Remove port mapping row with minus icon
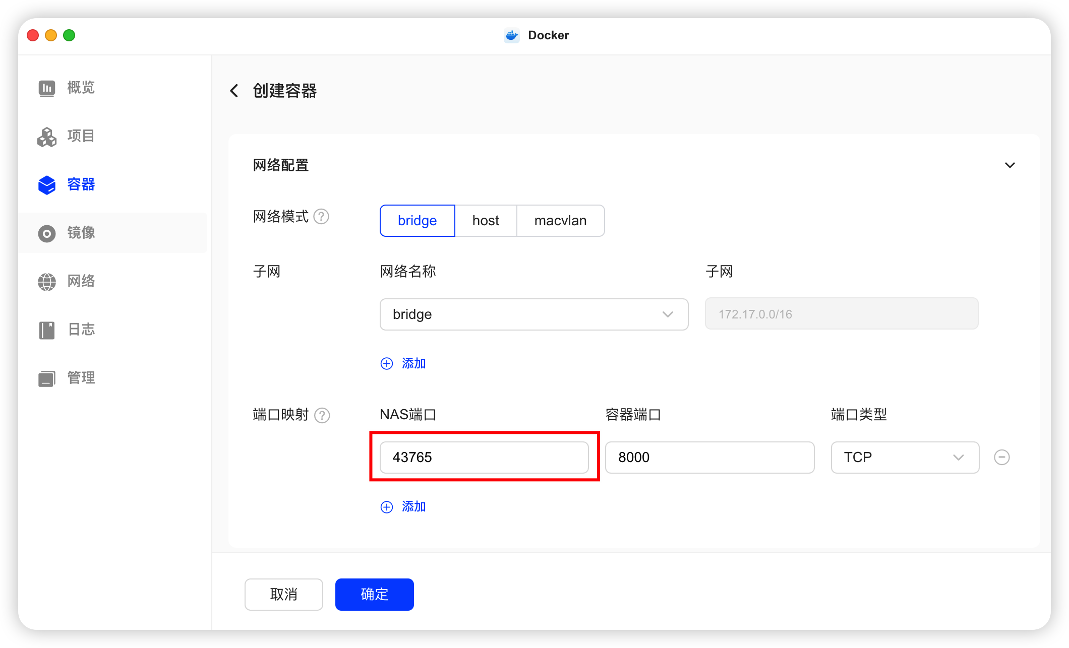Image resolution: width=1069 pixels, height=648 pixels. [1001, 457]
